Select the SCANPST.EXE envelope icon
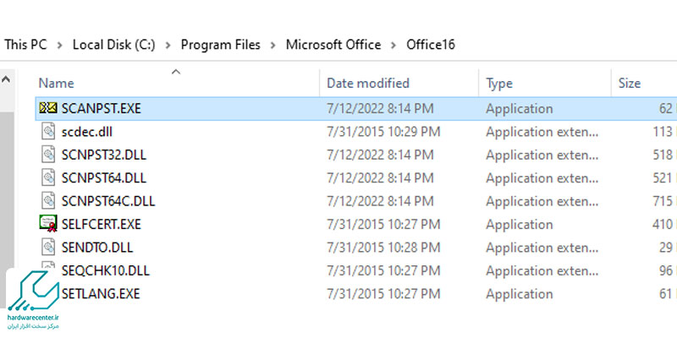Viewport: 677px width, 338px height. click(x=47, y=108)
